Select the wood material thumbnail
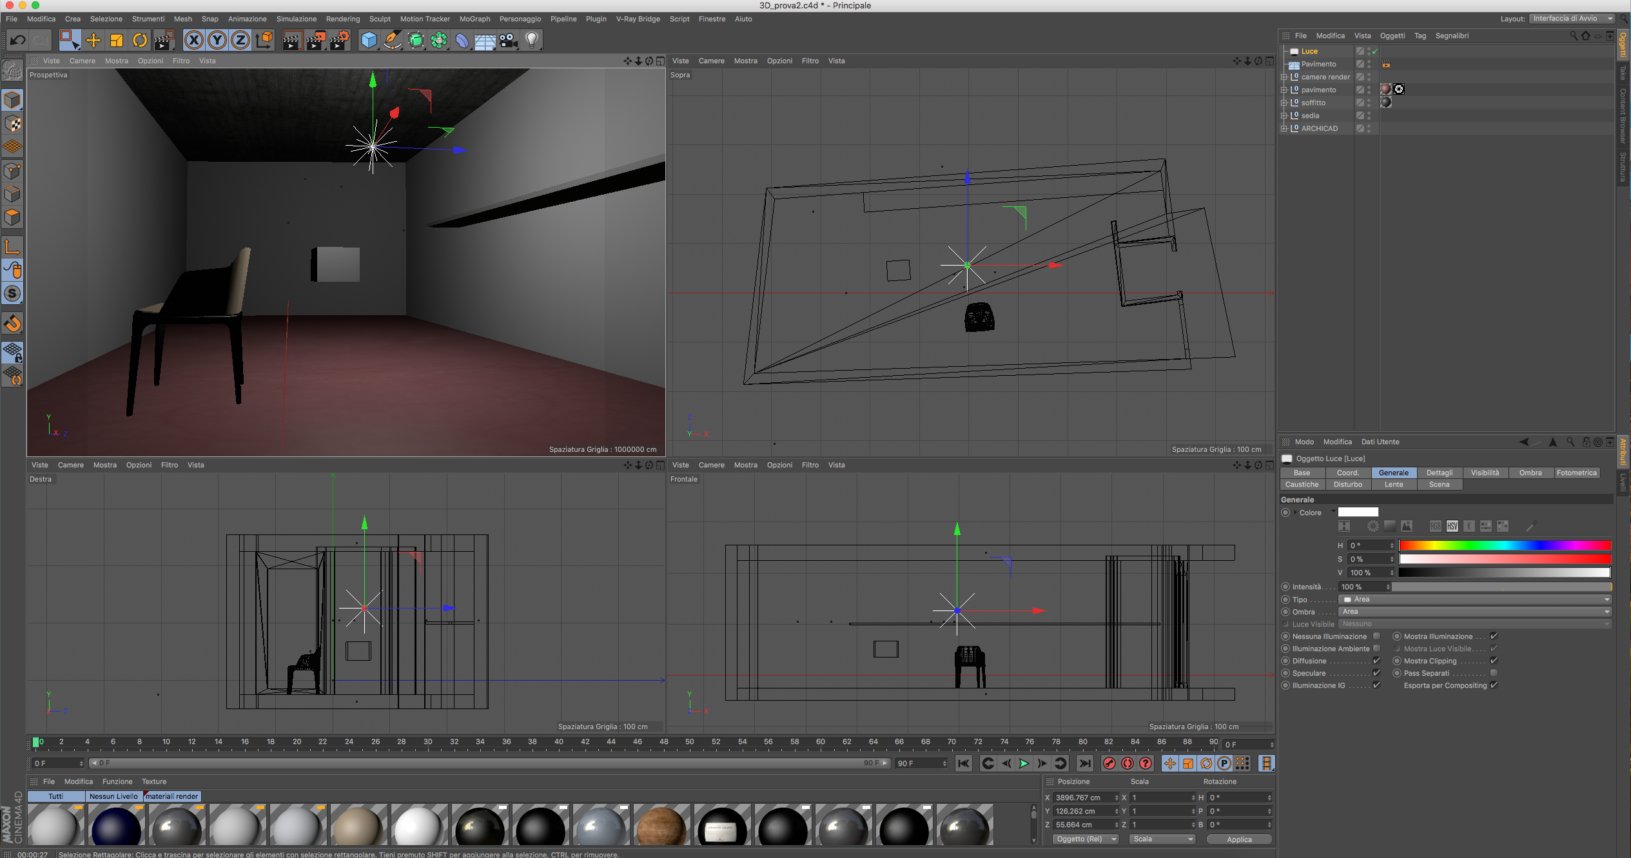The width and height of the screenshot is (1631, 858). [x=661, y=825]
